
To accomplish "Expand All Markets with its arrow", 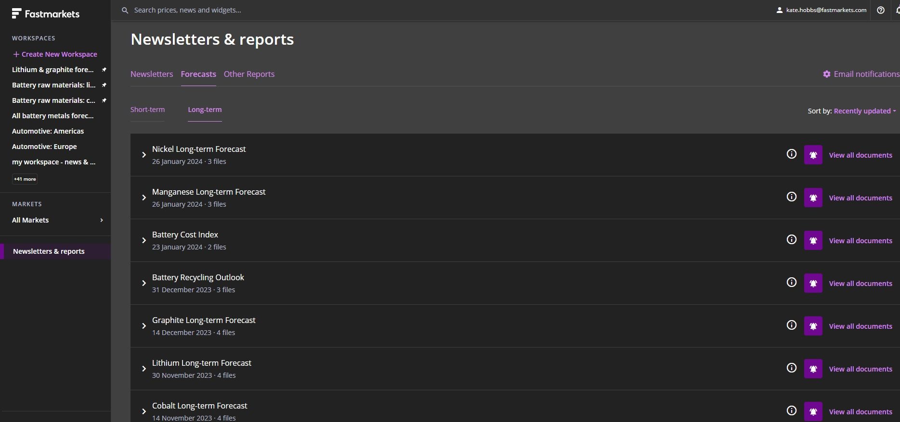I will pos(102,220).
